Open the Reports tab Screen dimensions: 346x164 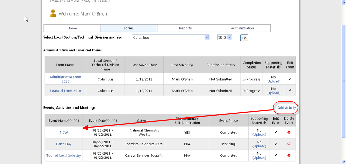point(185,28)
